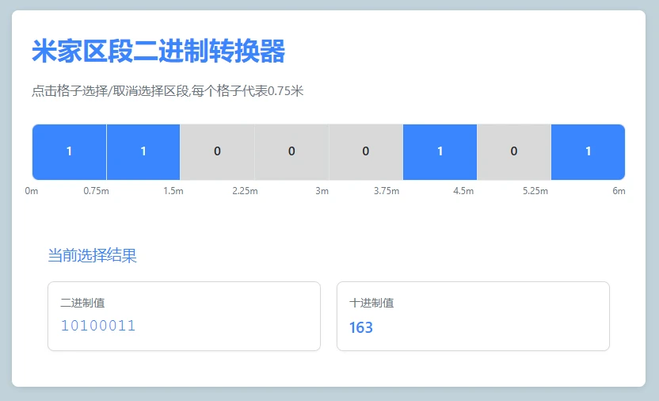Click the instruction text about 0.75米 per cell
Image resolution: width=659 pixels, height=401 pixels.
point(168,91)
